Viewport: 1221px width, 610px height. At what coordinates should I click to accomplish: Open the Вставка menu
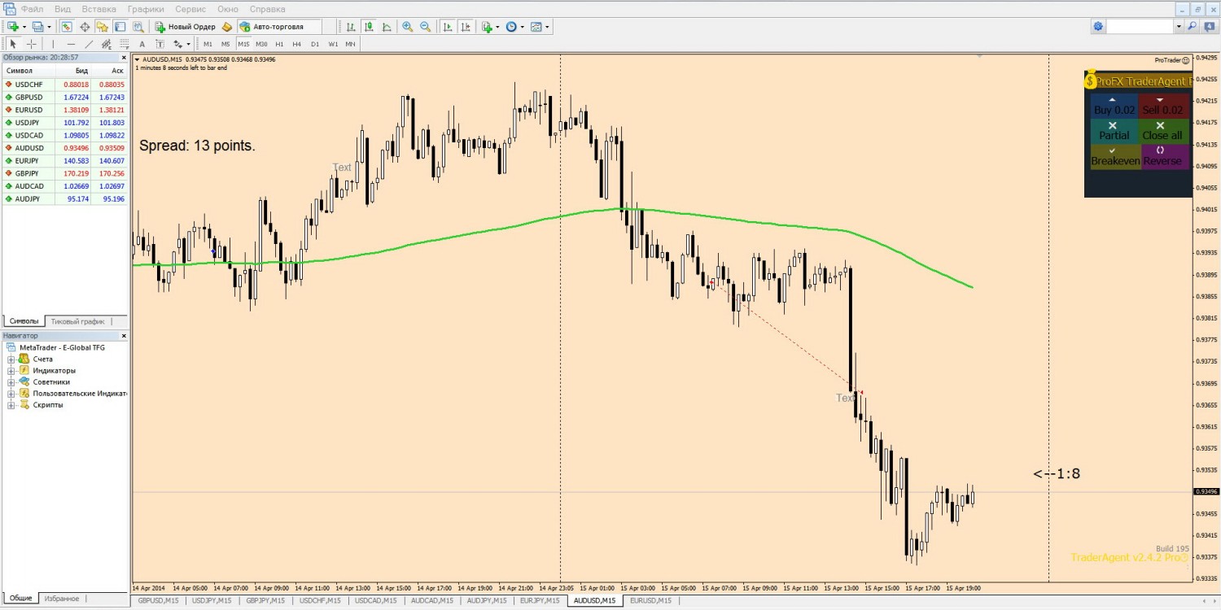pos(98,9)
